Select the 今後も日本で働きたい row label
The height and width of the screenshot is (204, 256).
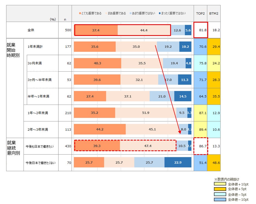click(40, 146)
